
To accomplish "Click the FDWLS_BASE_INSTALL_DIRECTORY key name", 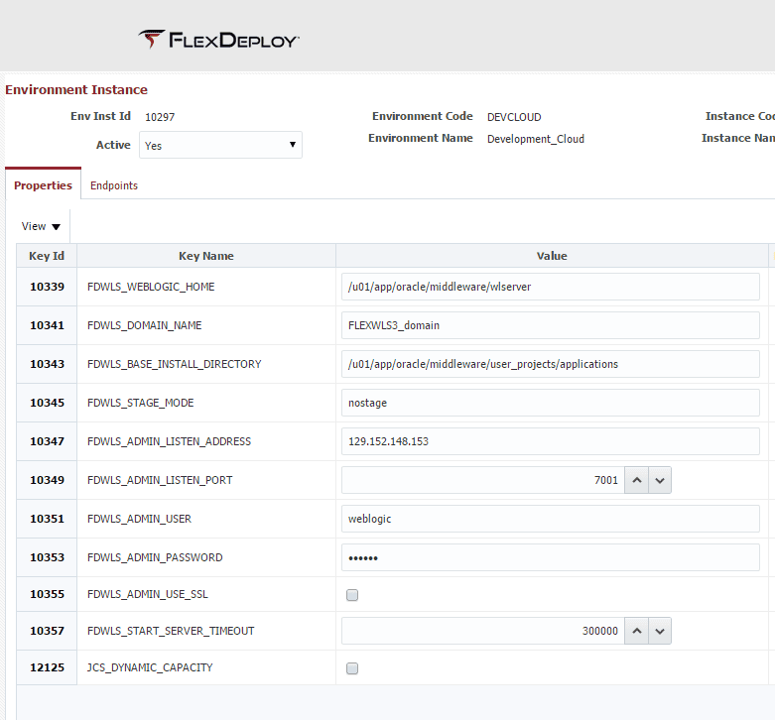I will click(x=174, y=364).
